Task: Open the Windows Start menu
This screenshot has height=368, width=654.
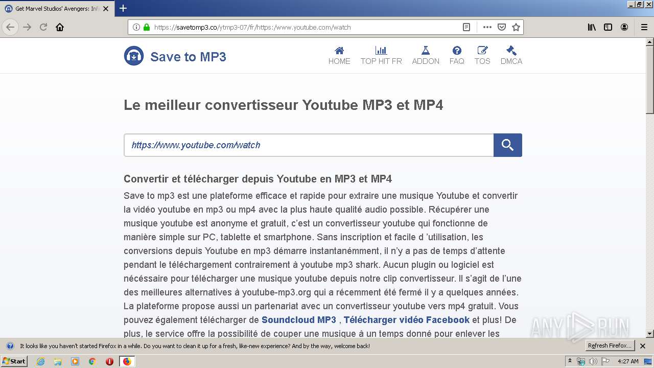Action: (14, 361)
